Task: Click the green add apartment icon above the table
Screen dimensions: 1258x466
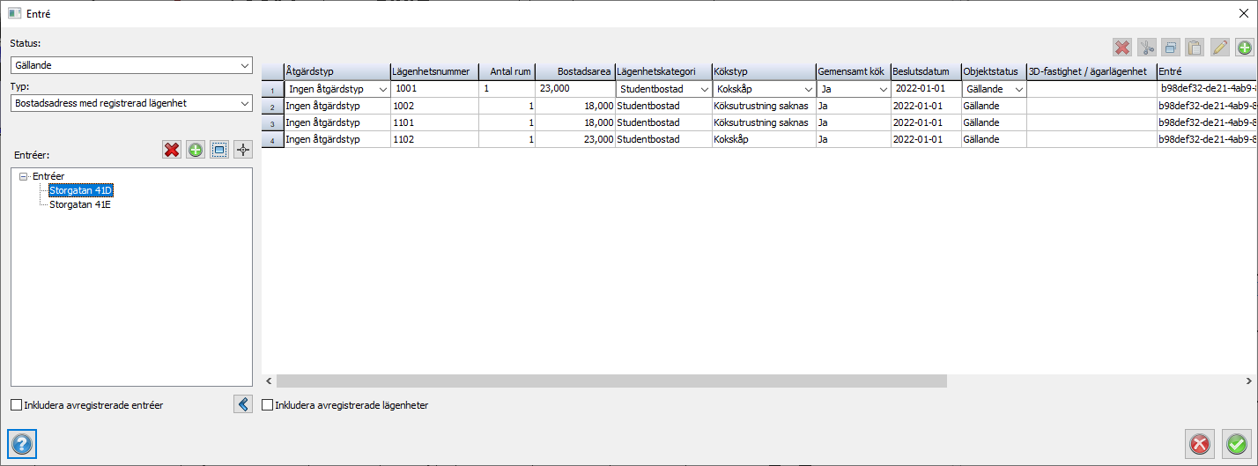Action: 1244,48
